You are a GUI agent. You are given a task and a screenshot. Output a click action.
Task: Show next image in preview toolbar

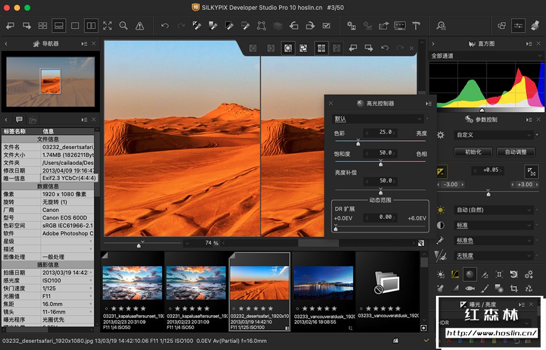tap(369, 48)
